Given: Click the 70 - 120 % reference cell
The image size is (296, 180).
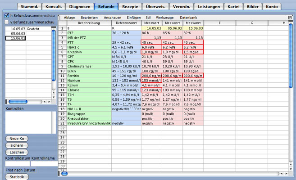Looking at the screenshot, I should (x=126, y=33).
